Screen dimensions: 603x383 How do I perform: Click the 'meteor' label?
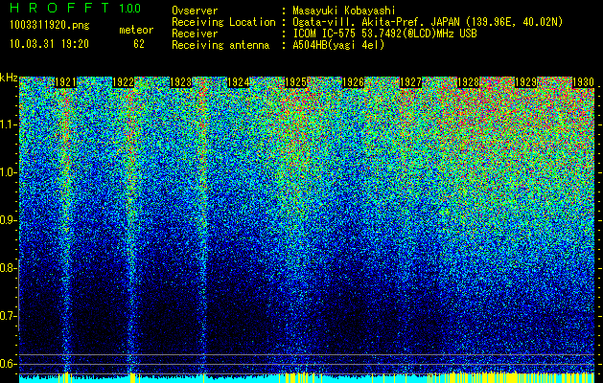(x=136, y=30)
